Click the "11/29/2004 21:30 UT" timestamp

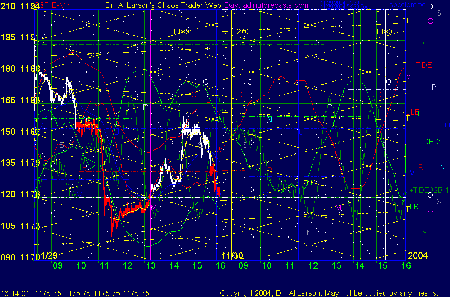tap(343, 3)
